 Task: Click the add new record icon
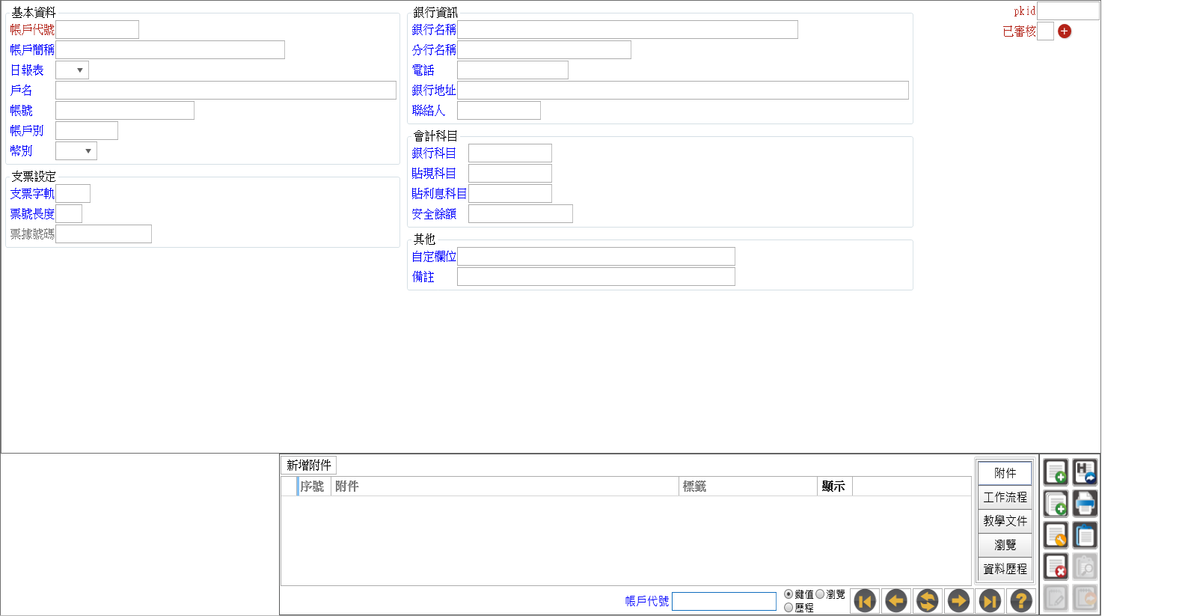click(x=1056, y=472)
